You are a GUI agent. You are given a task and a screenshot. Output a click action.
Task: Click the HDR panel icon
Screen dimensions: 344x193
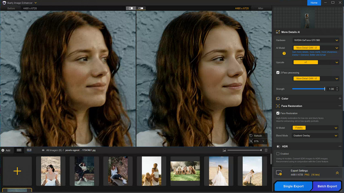(x=278, y=146)
